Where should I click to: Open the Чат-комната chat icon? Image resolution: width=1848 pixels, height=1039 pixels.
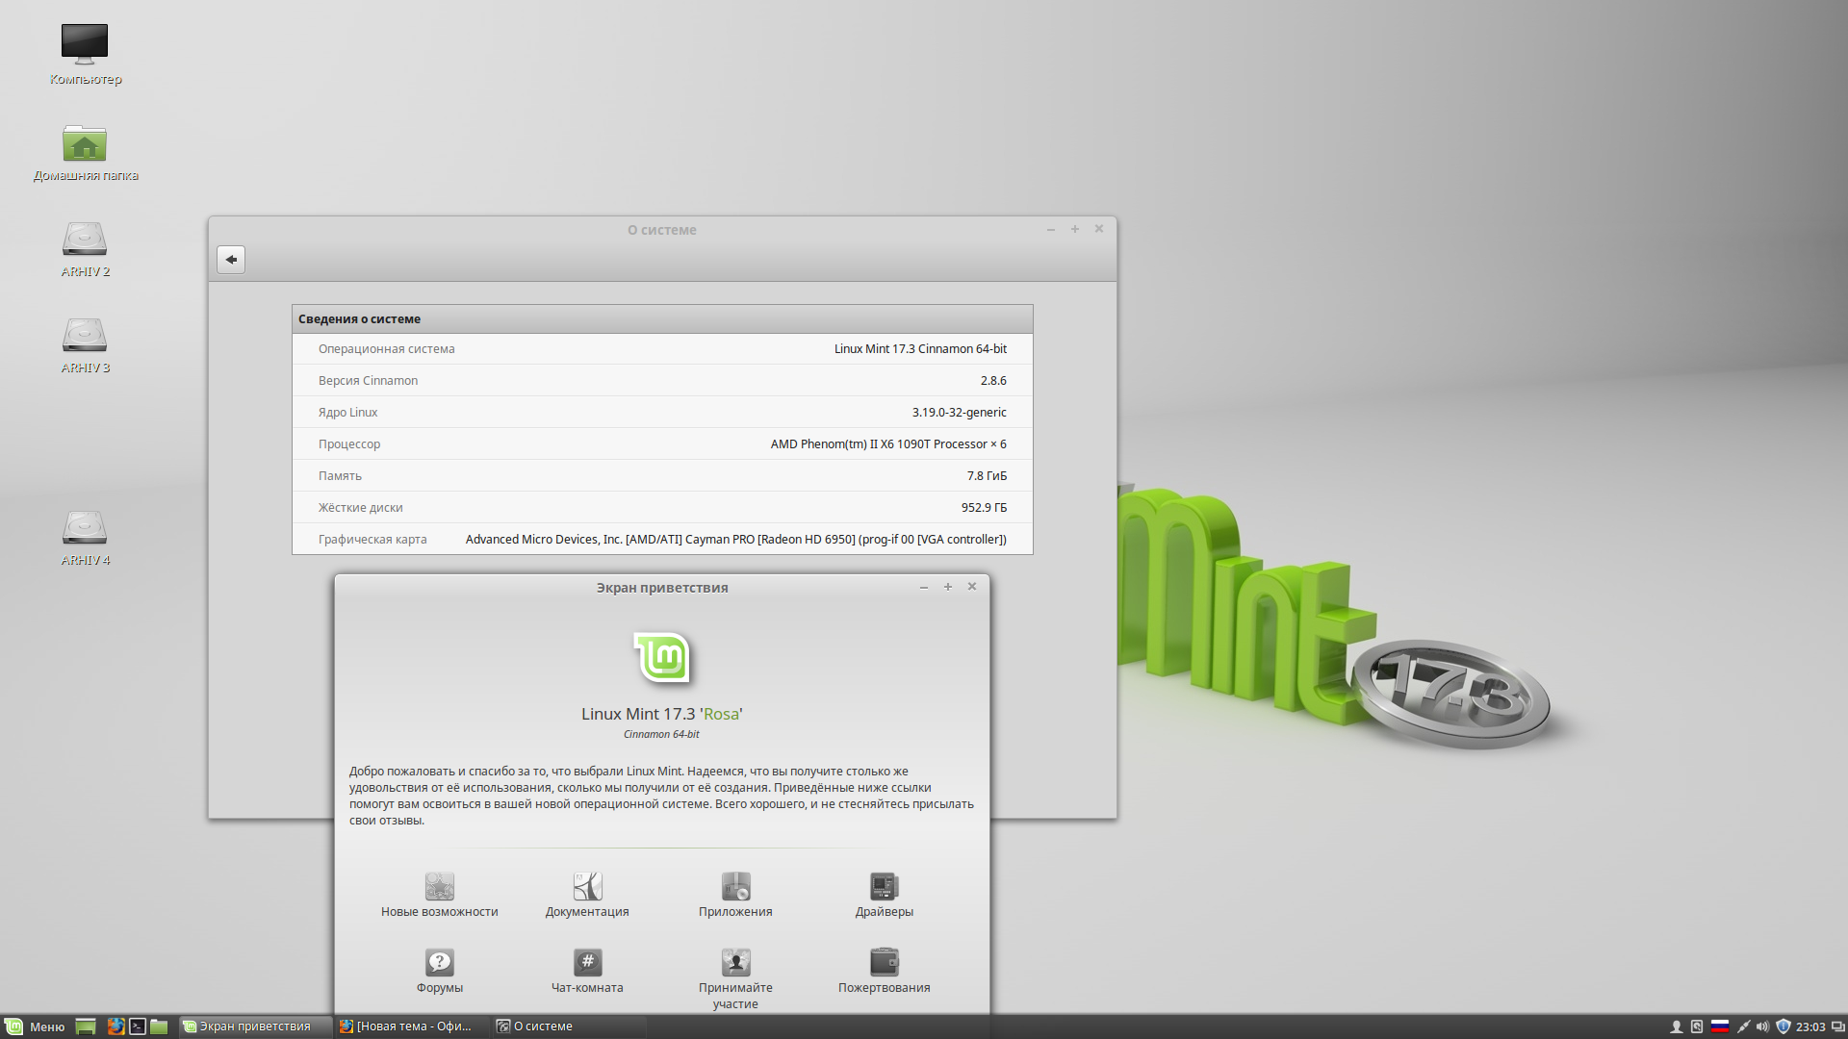point(587,962)
